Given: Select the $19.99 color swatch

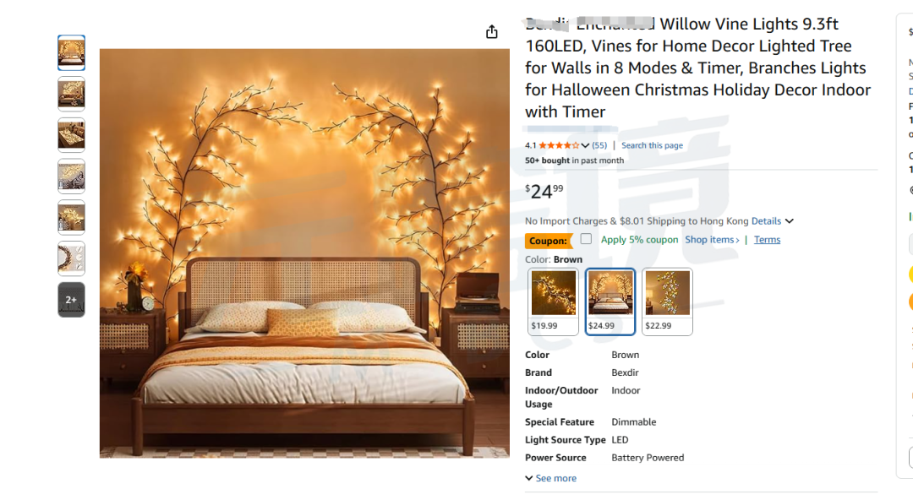Looking at the screenshot, I should click(x=553, y=302).
